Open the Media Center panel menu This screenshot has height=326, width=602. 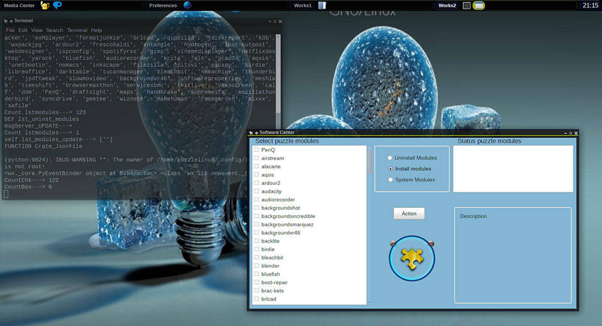coord(19,5)
